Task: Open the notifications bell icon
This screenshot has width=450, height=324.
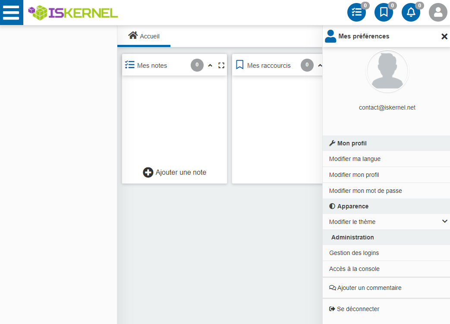Action: pyautogui.click(x=411, y=13)
